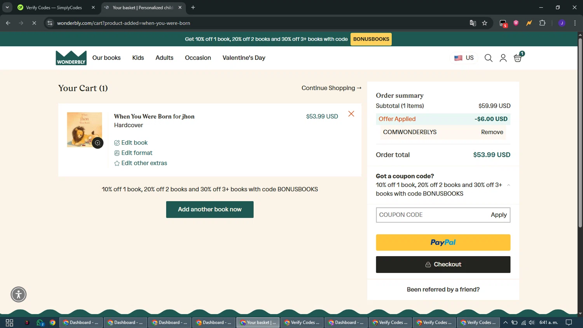Image resolution: width=583 pixels, height=328 pixels.
Task: Open the site search magnifier icon
Action: (489, 58)
